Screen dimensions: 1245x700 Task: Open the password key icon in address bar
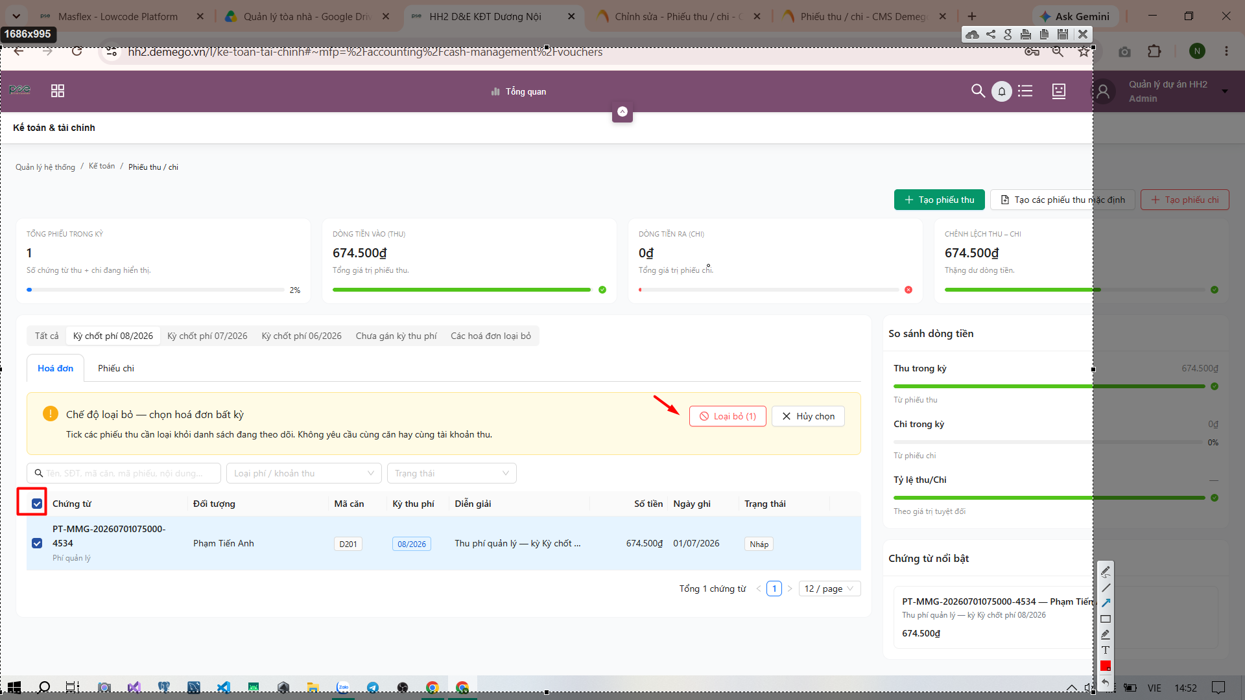1032,52
